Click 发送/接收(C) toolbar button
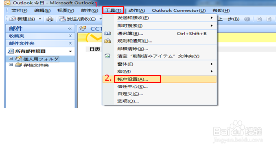The image size is (278, 150). [x=78, y=19]
